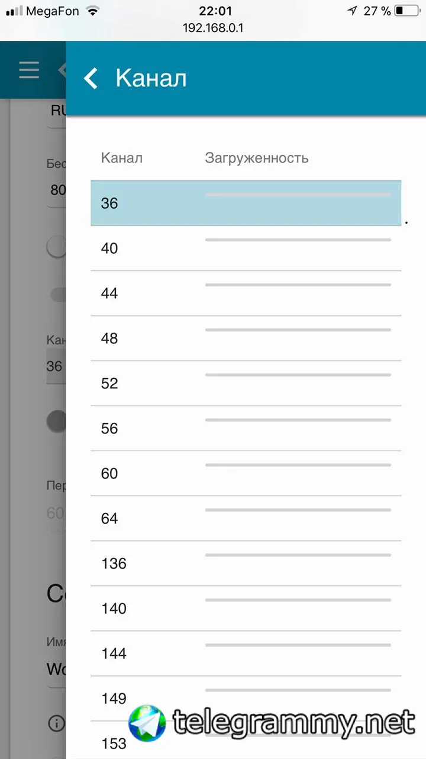
Task: Tap the Wi-Fi status icon
Action: click(92, 11)
